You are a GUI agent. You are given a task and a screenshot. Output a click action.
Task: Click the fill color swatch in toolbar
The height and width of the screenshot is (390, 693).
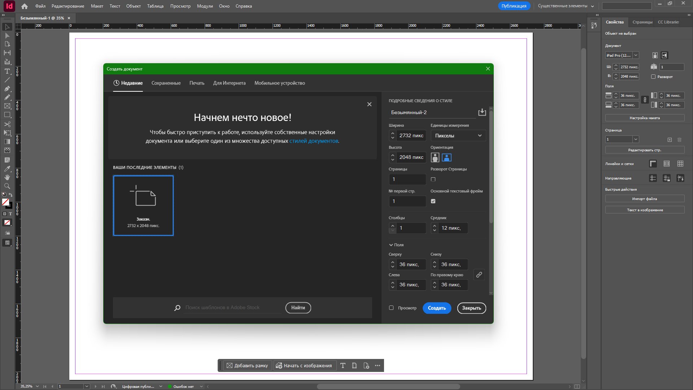click(x=5, y=202)
